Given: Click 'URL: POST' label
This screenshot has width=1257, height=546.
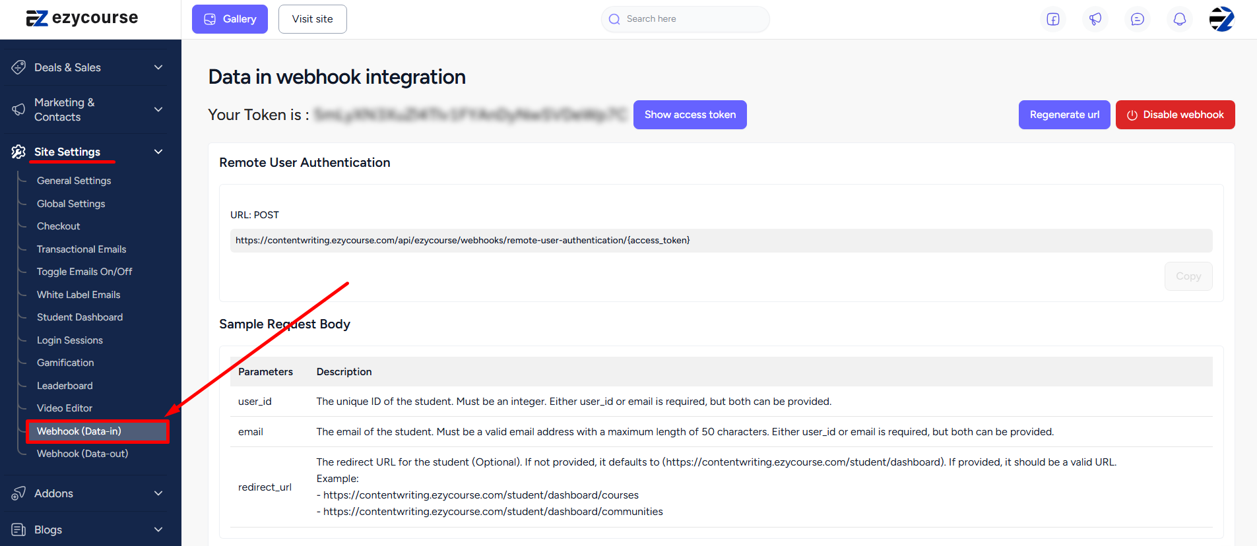Looking at the screenshot, I should [255, 215].
